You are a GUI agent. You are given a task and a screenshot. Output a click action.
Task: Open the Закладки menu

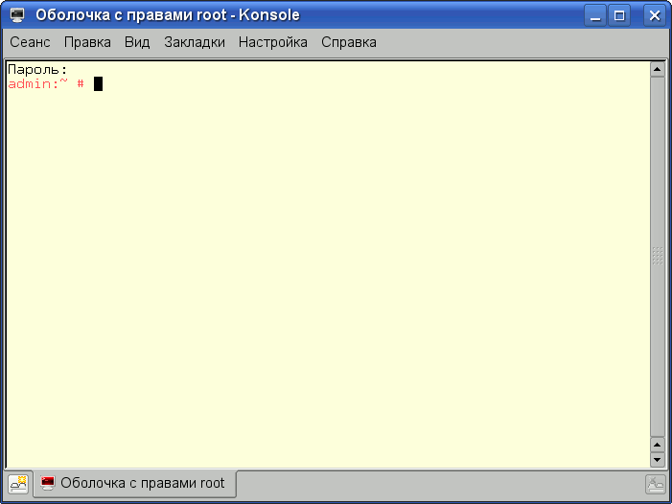195,42
